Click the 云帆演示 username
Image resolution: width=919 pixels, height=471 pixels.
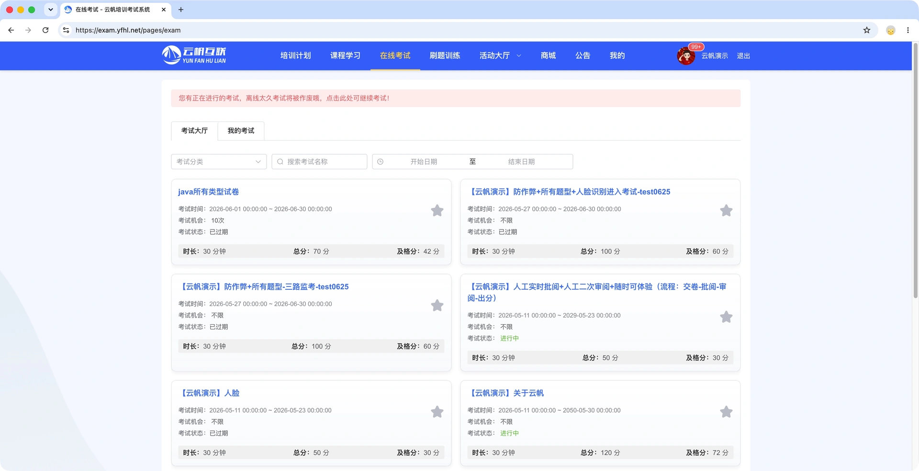tap(715, 56)
